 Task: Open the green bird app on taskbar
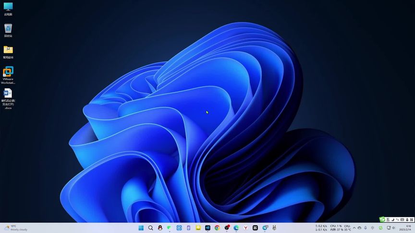click(170, 228)
